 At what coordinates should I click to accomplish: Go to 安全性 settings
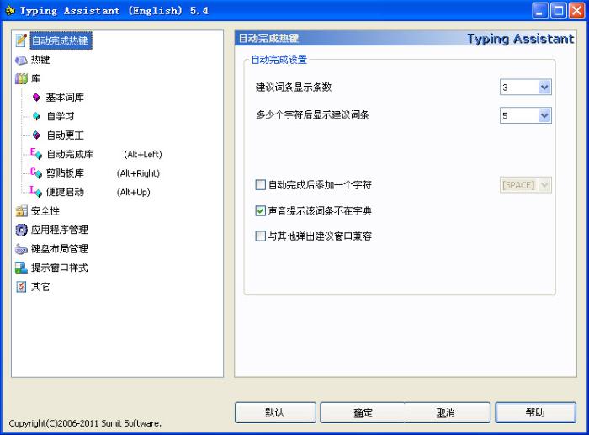point(45,210)
